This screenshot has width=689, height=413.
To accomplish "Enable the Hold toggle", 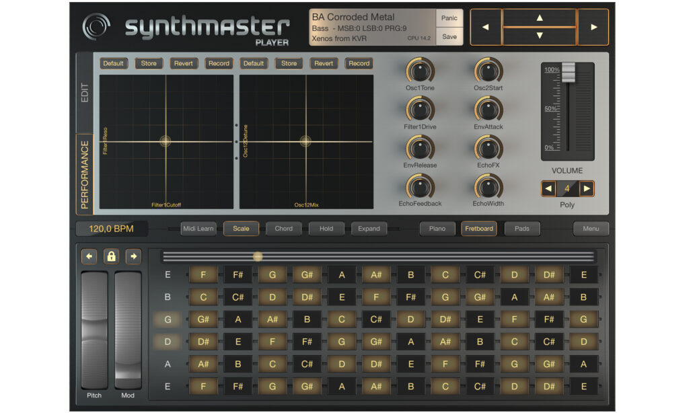I will [326, 229].
